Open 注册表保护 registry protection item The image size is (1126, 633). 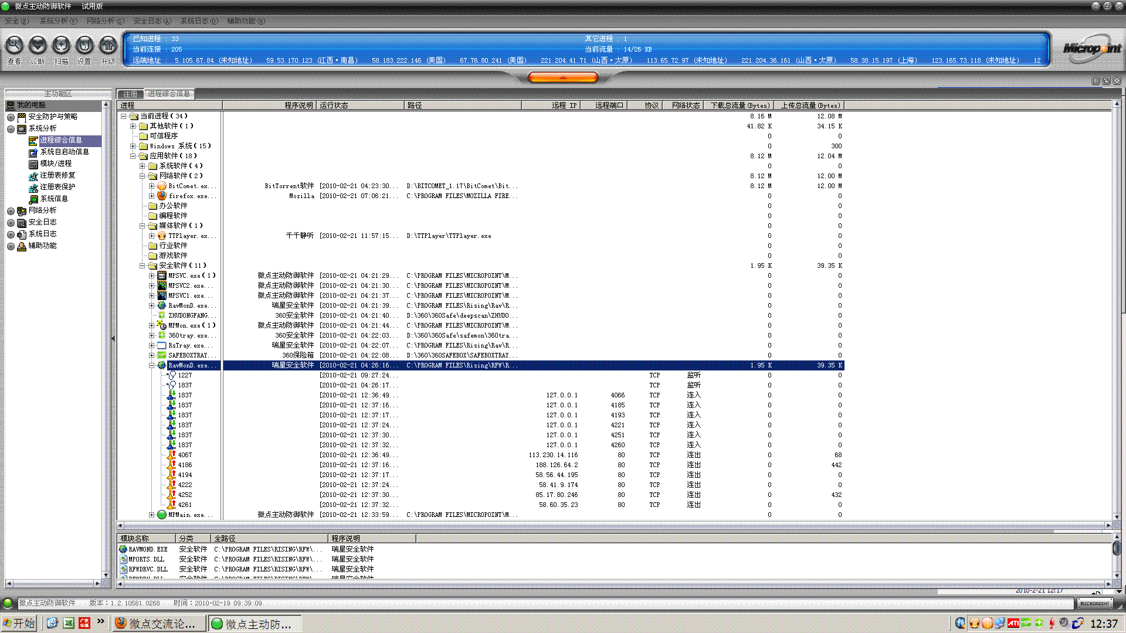point(57,187)
